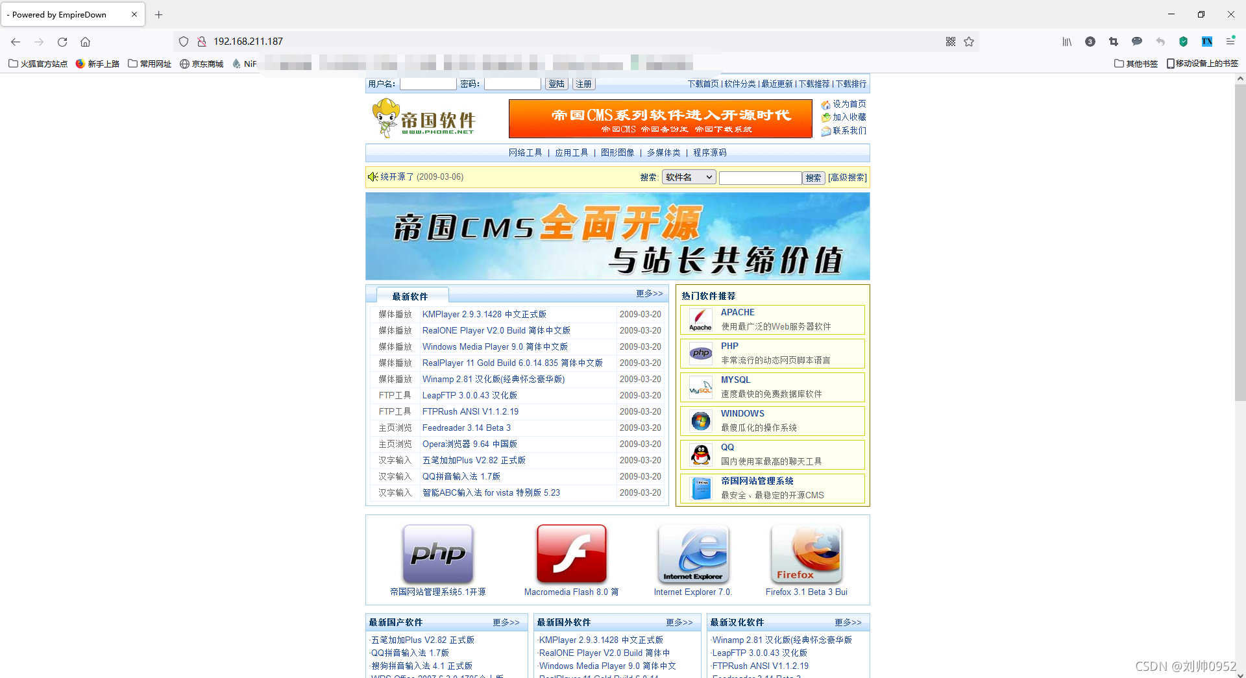1246x678 pixels.
Task: Click the crop screenshot toolbar icon
Action: 1114,42
